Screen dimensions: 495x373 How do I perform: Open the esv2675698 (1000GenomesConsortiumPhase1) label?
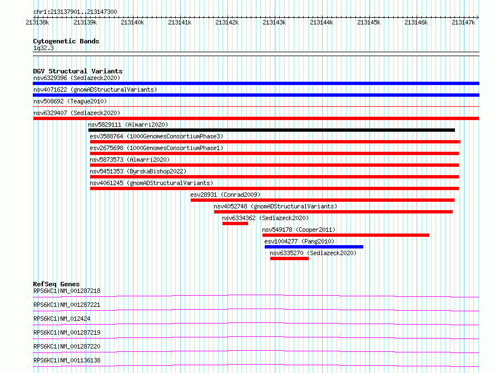click(156, 148)
